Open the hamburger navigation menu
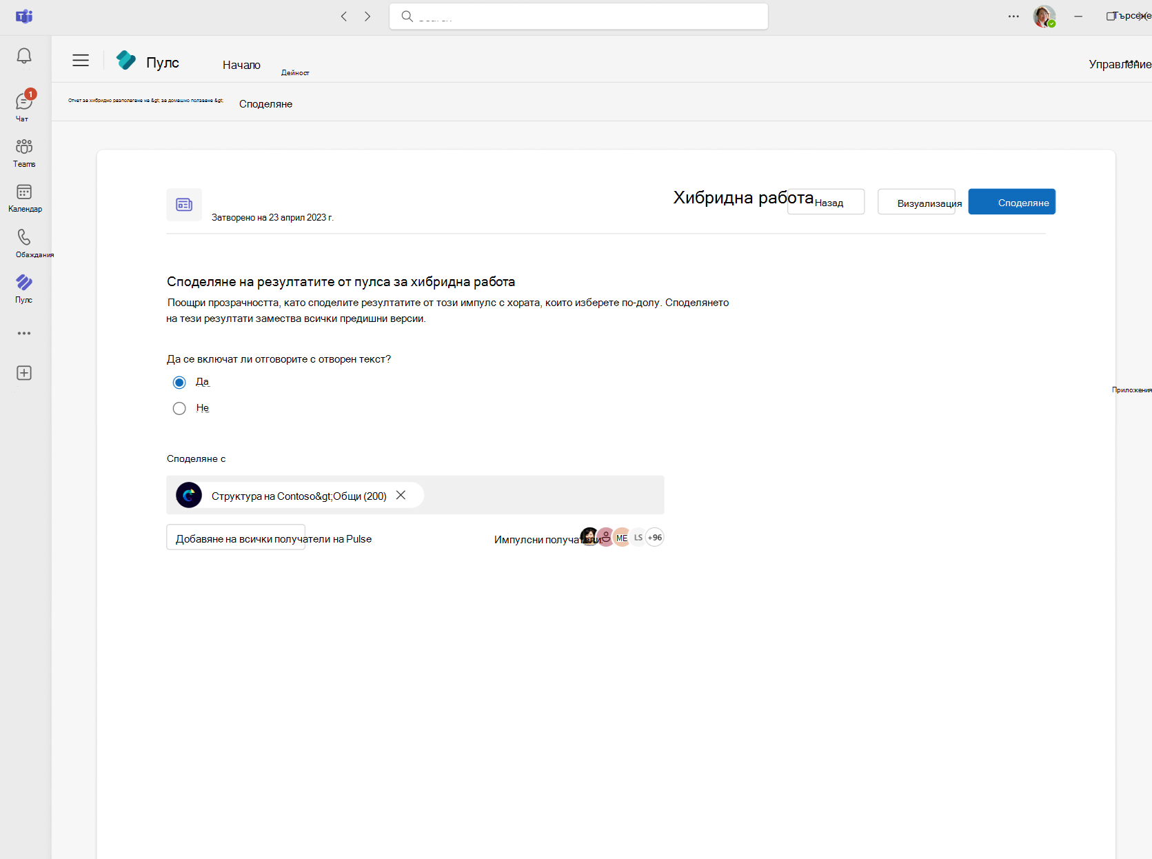This screenshot has height=859, width=1152. [81, 61]
